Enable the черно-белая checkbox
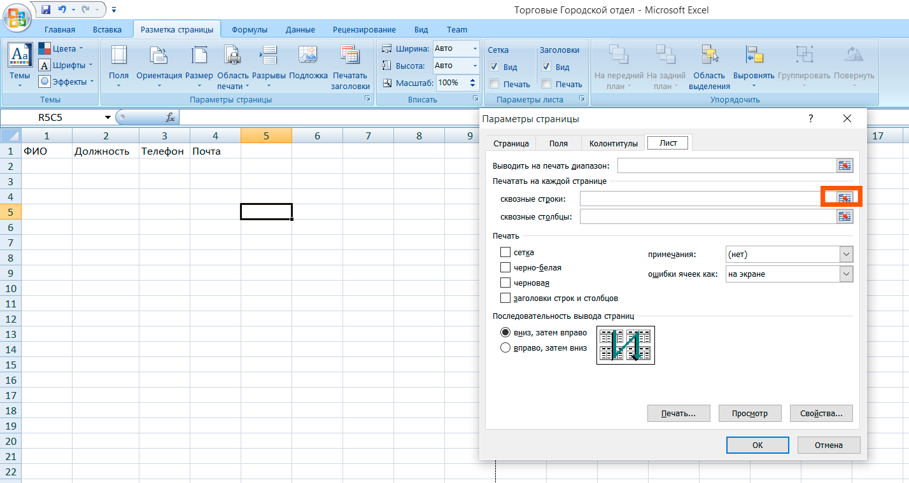Screen dimensions: 909x483 click(x=505, y=268)
